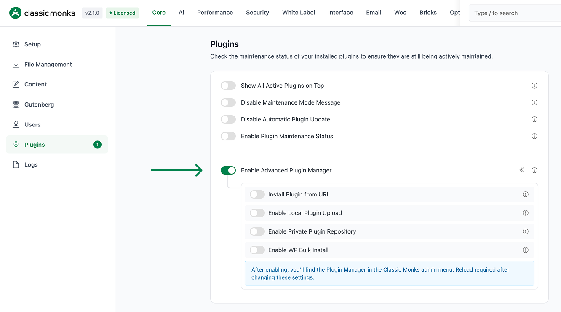This screenshot has width=561, height=312.
Task: Switch to the Security tab
Action: [257, 13]
